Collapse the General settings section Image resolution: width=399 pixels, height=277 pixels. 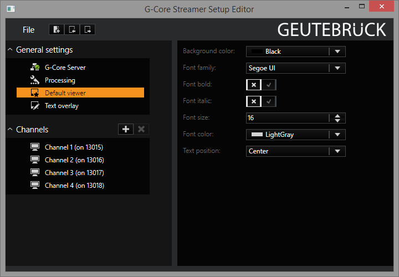click(10, 50)
